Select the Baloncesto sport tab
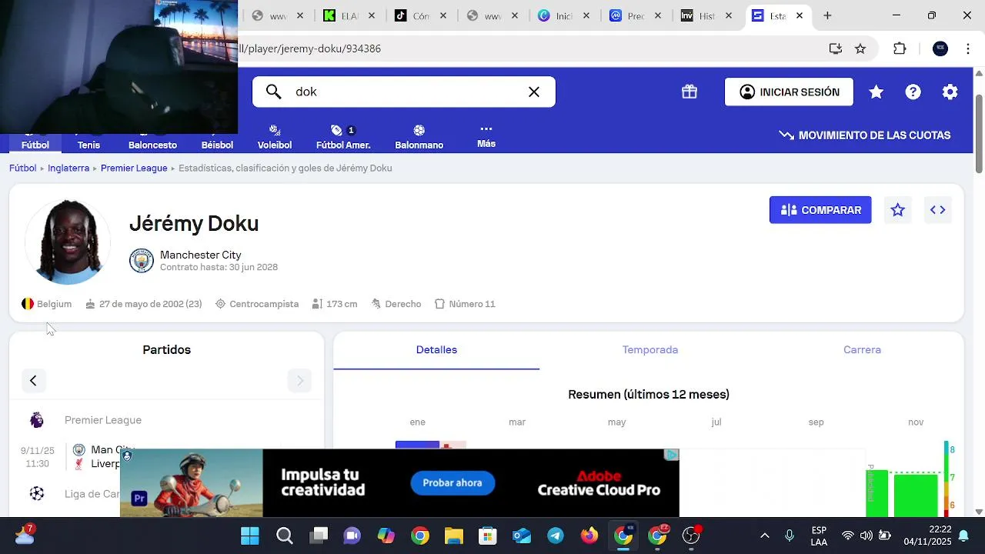 [152, 145]
